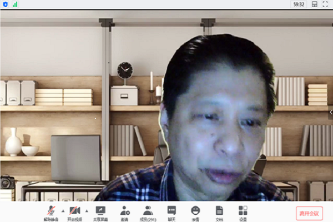The height and width of the screenshot is (222, 333).
Task: Check the green network signal bars icon
Action: 14,4
